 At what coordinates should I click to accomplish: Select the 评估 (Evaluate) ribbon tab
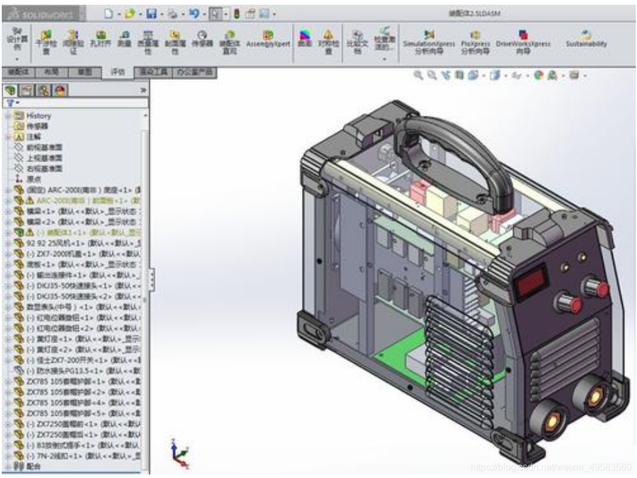click(118, 72)
